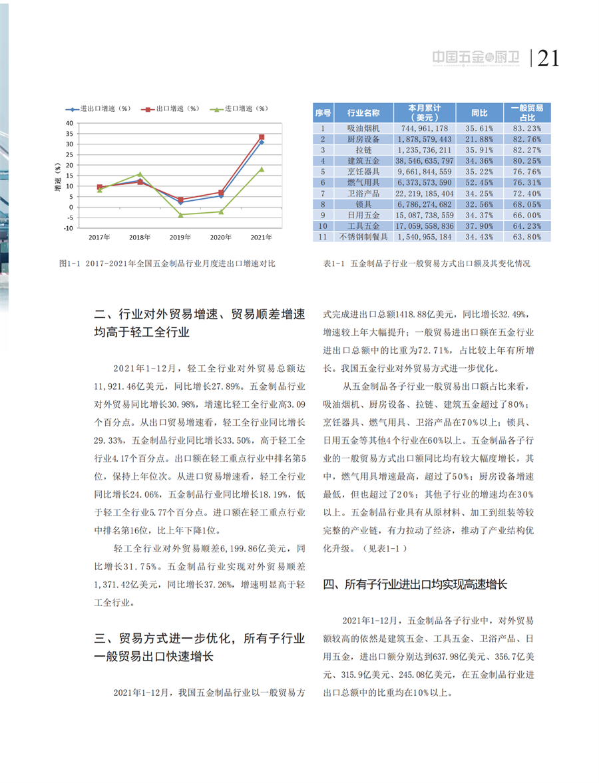Click the 37.90% growth cell

click(x=480, y=226)
